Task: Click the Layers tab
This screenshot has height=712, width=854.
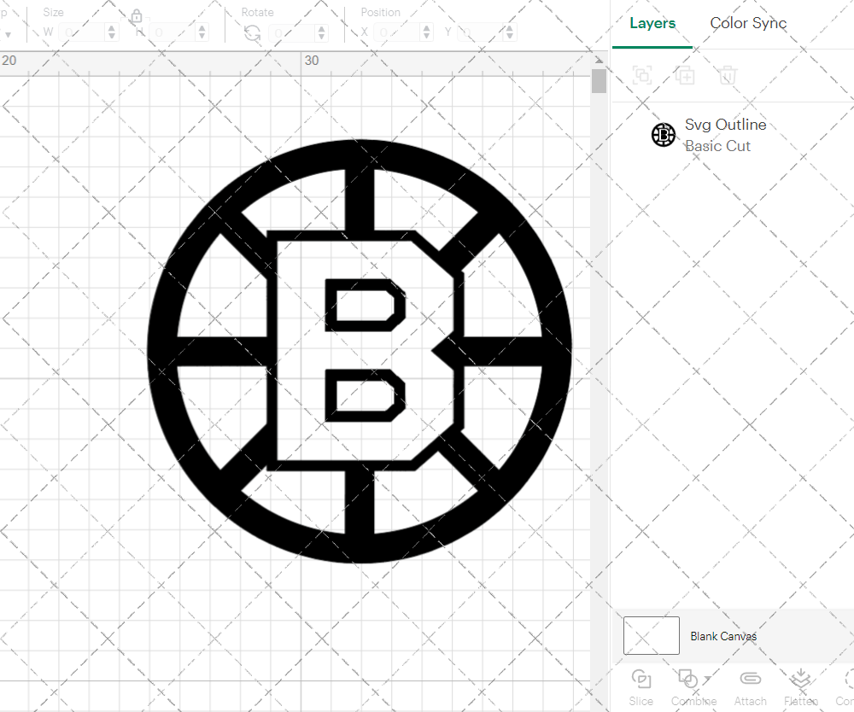Action: point(652,23)
